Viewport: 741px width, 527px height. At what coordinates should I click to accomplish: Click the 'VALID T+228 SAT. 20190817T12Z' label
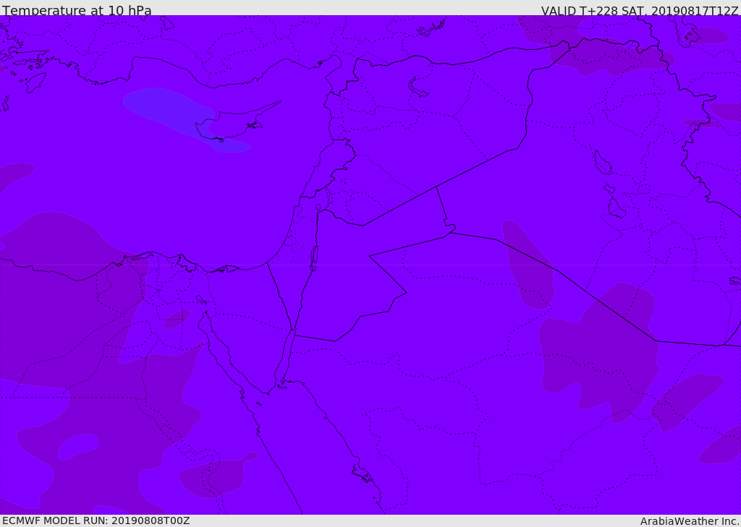click(640, 11)
